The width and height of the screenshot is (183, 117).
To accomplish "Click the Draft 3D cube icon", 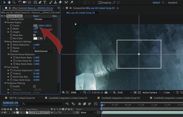I will point(73,104).
